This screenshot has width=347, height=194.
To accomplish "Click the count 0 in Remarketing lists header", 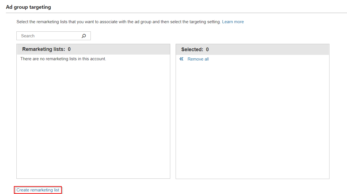I will [69, 49].
